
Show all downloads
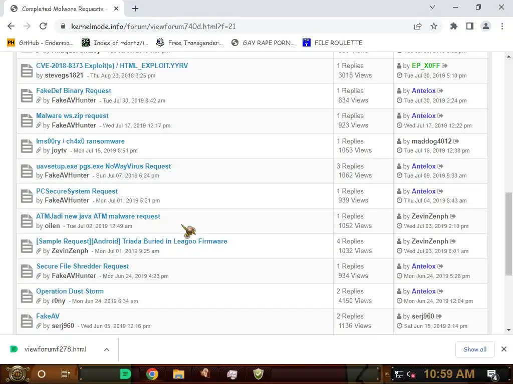tap(475, 349)
